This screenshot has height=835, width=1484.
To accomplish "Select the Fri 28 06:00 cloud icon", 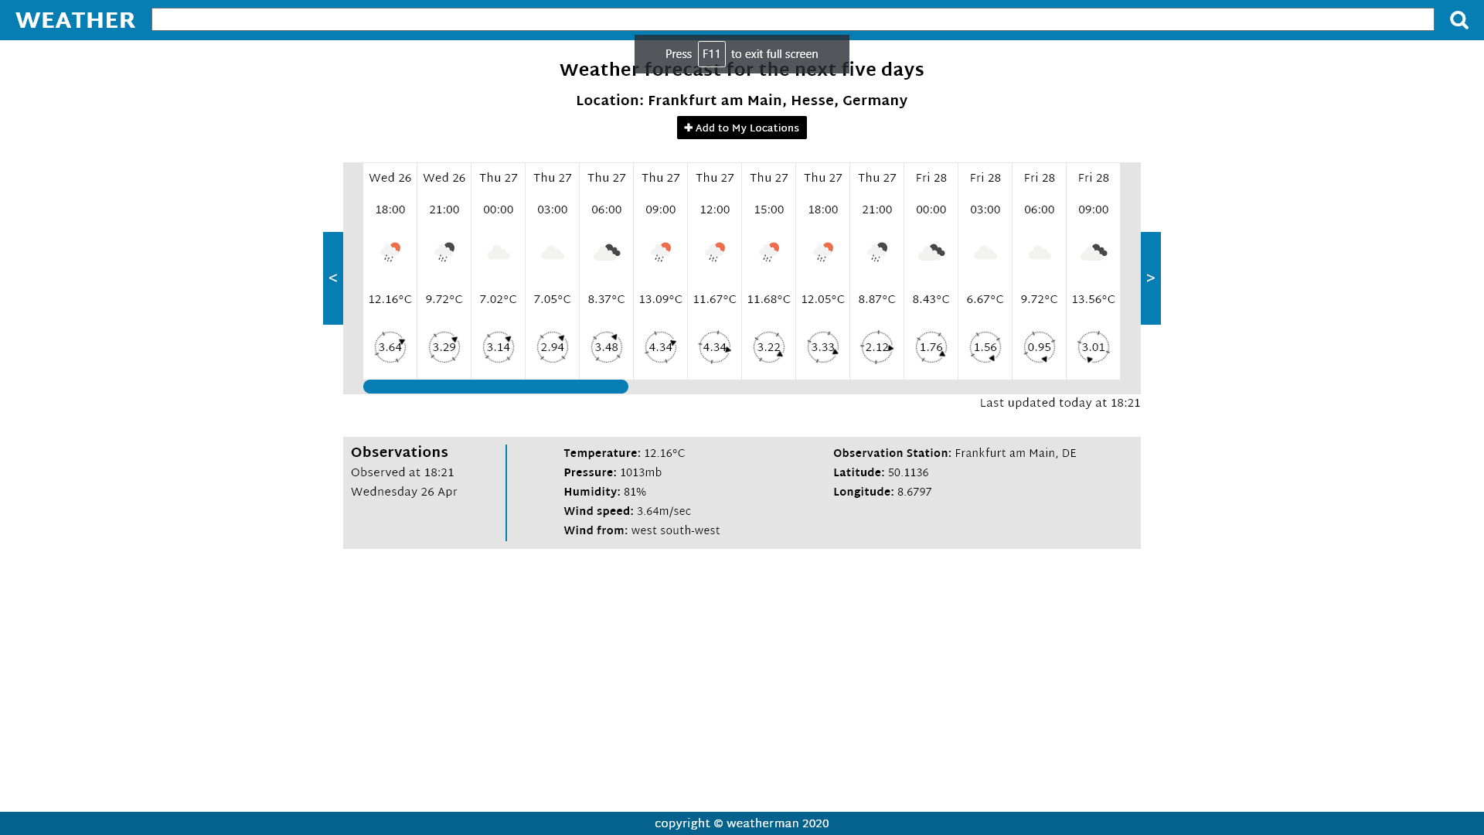I will [x=1040, y=253].
